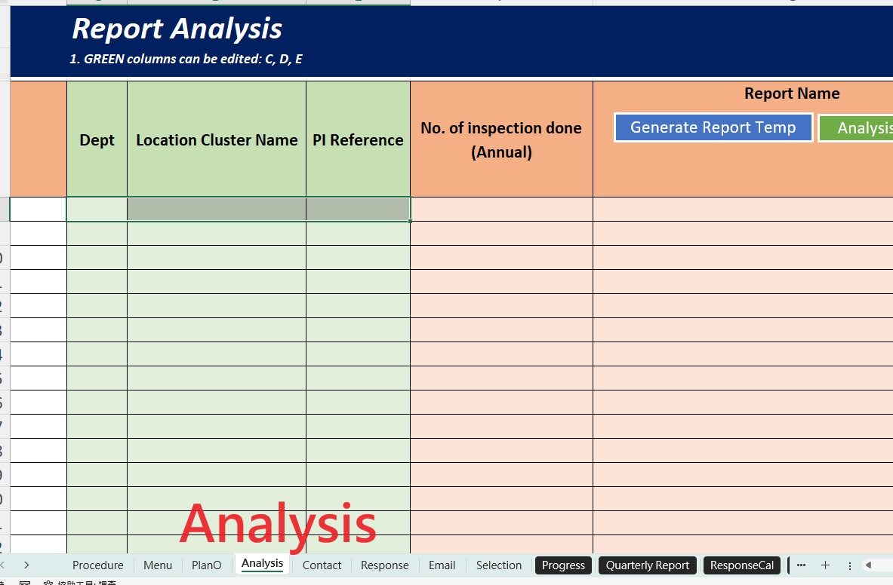Switch to the Procedure sheet tab
Screen dimensions: 893x585
point(97,565)
